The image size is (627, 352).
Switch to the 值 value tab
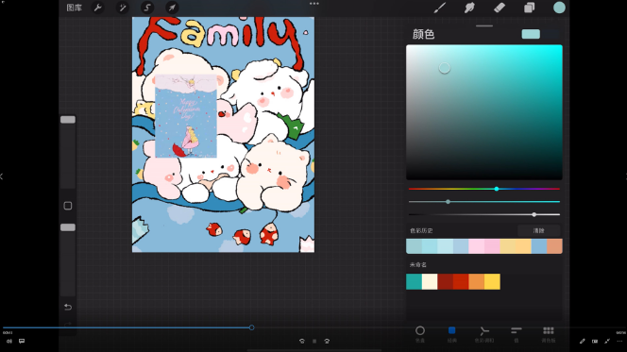[517, 334]
